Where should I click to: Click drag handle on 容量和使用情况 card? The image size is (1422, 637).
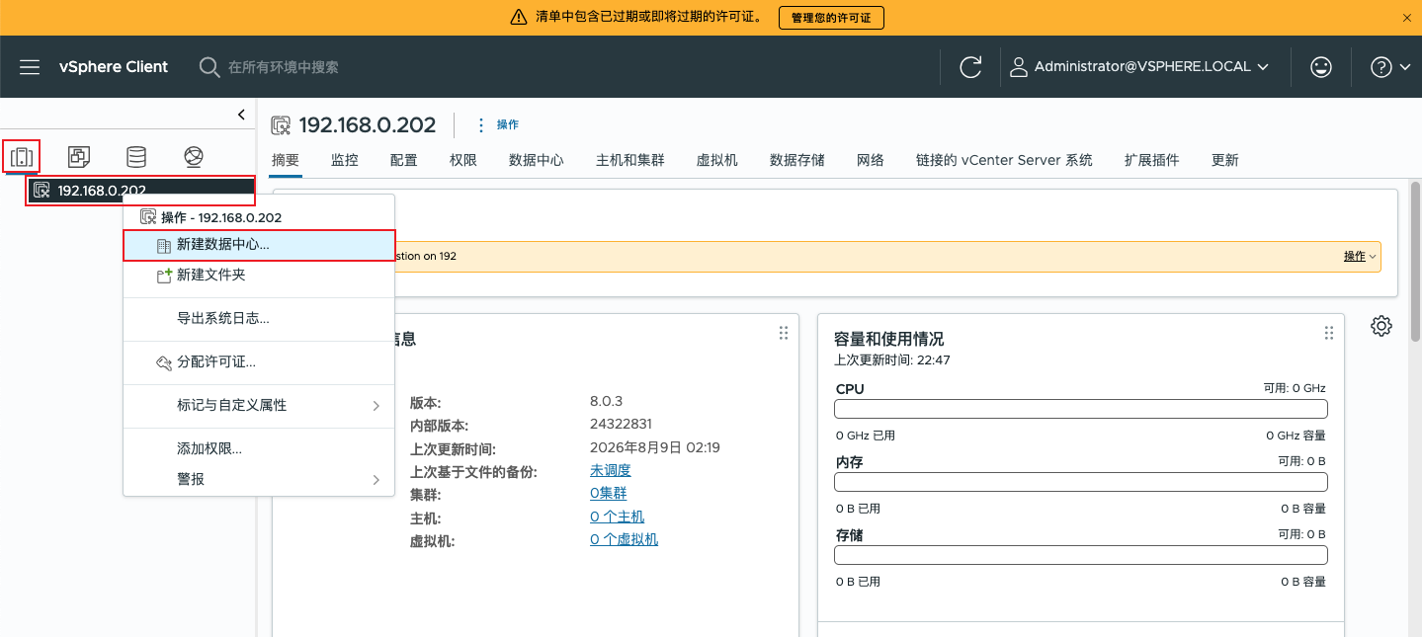1329,333
